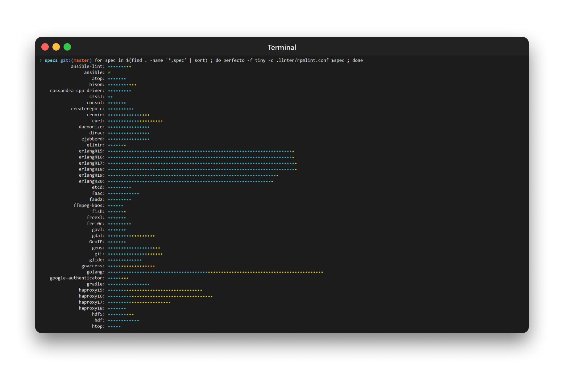Click the 'haproxy15:' row label

(x=92, y=290)
